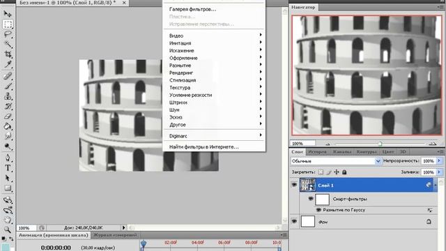This screenshot has width=446, height=251.
Task: Click the lock all icon in Layers panel
Action: pyautogui.click(x=344, y=172)
